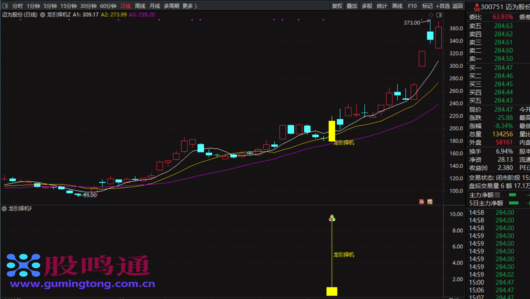
Task: Select the 60分钟 period tab
Action: point(108,6)
